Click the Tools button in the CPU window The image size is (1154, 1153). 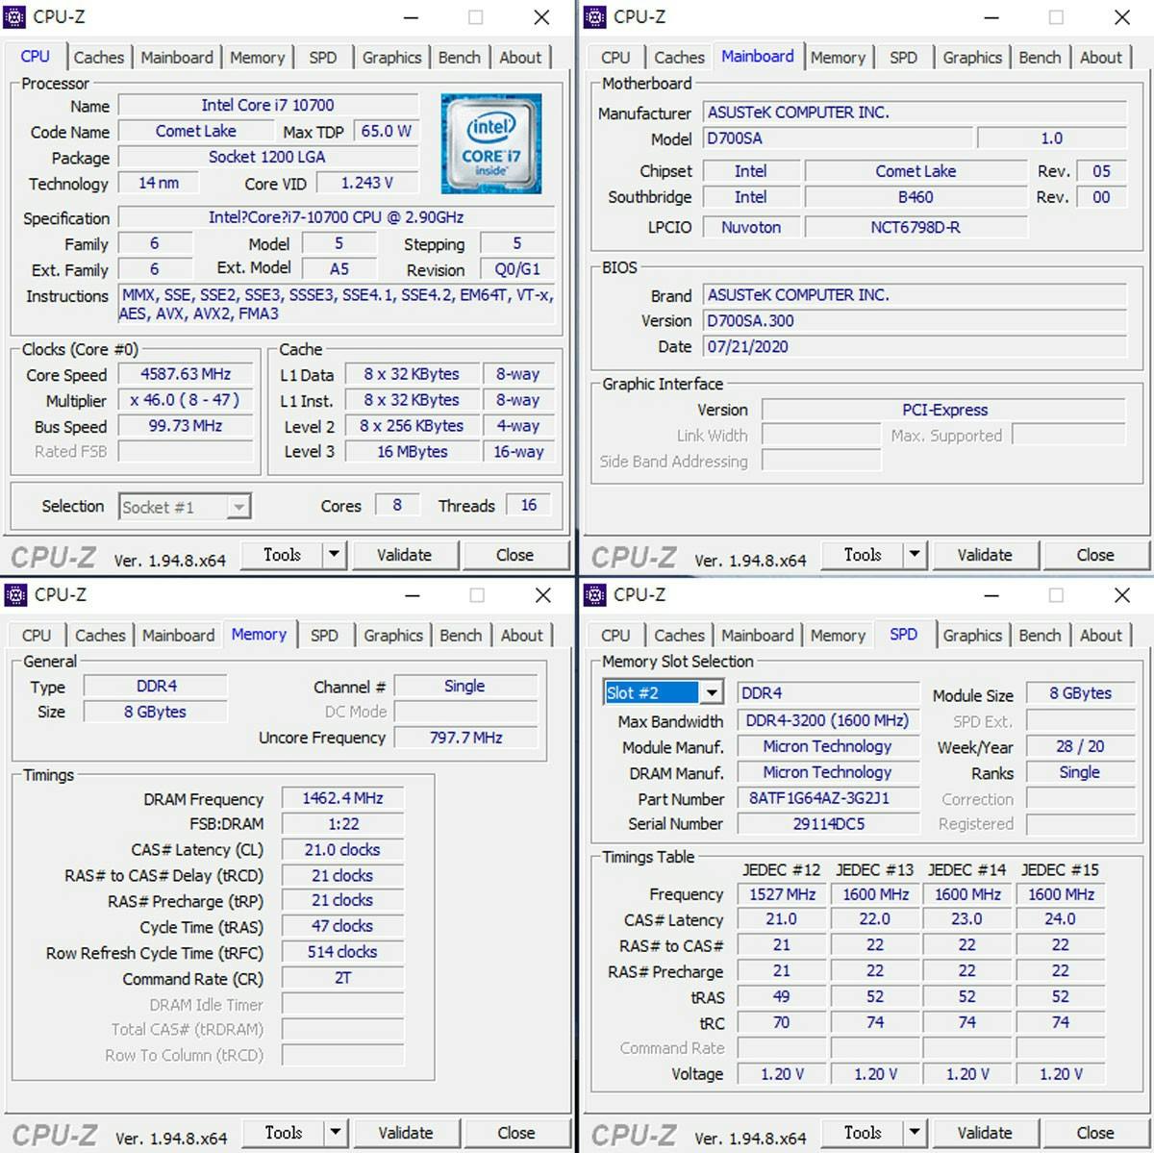pyautogui.click(x=282, y=554)
